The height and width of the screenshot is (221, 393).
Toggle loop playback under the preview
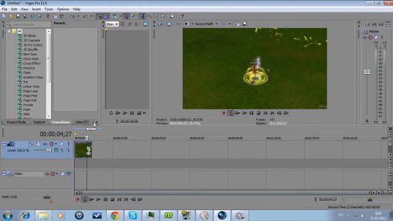click(231, 113)
